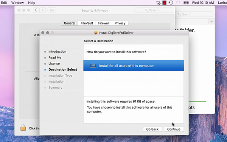Image resolution: width=227 pixels, height=142 pixels.
Task: Click the computer icon in the destination row
Action: 93,66
